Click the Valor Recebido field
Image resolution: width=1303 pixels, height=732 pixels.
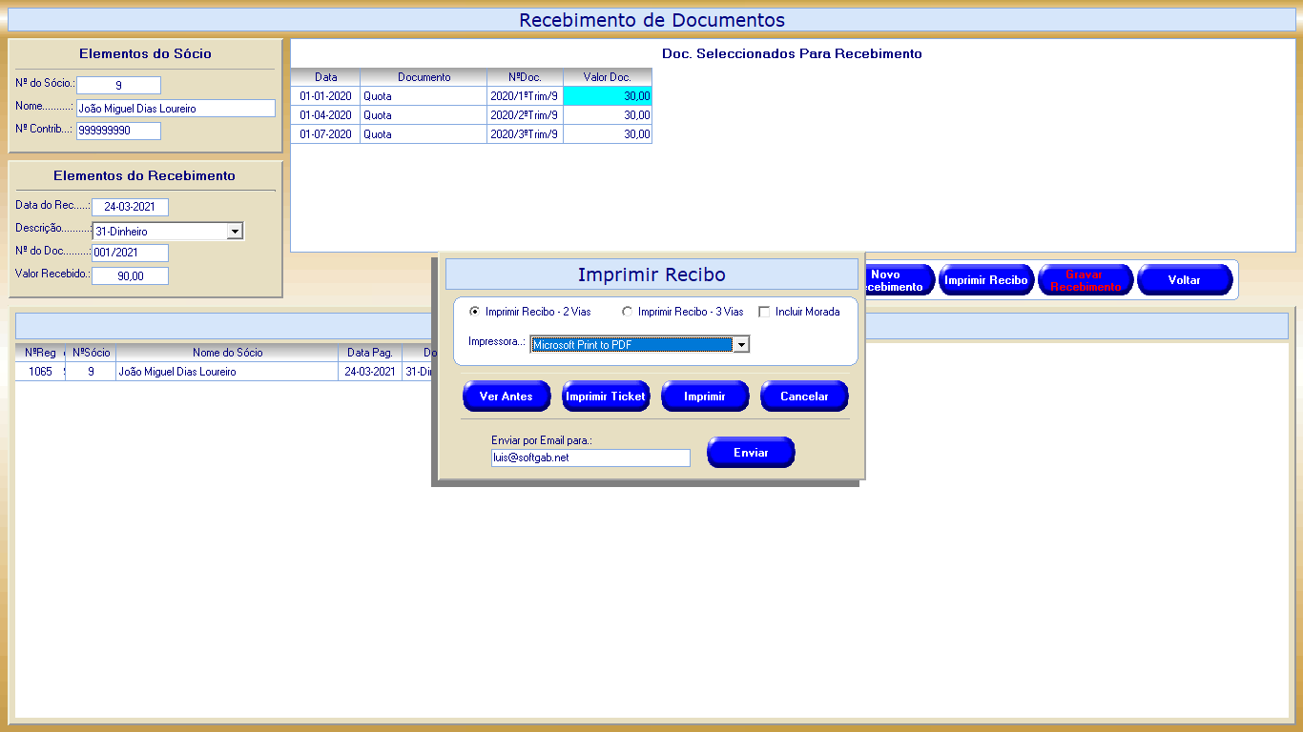(130, 275)
